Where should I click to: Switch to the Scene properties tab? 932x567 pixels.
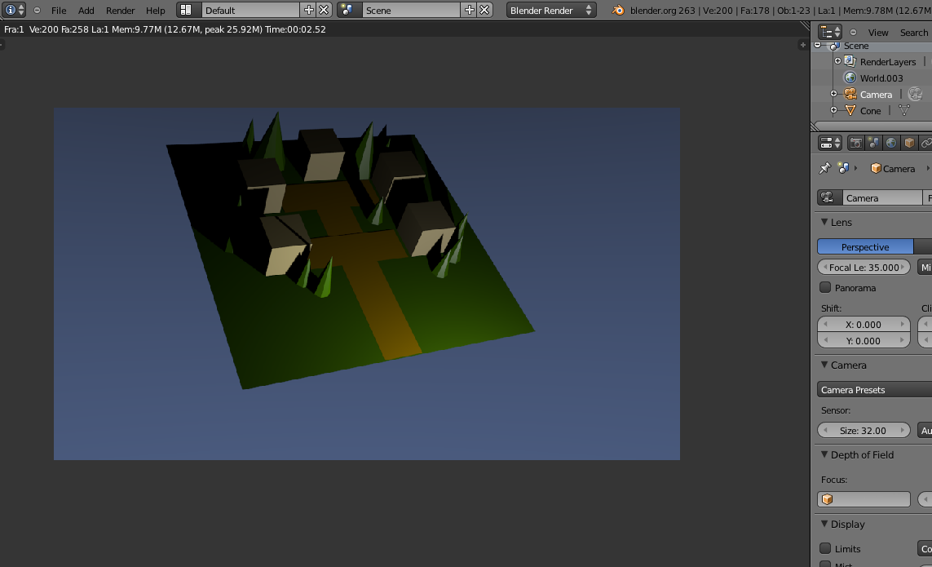point(873,143)
